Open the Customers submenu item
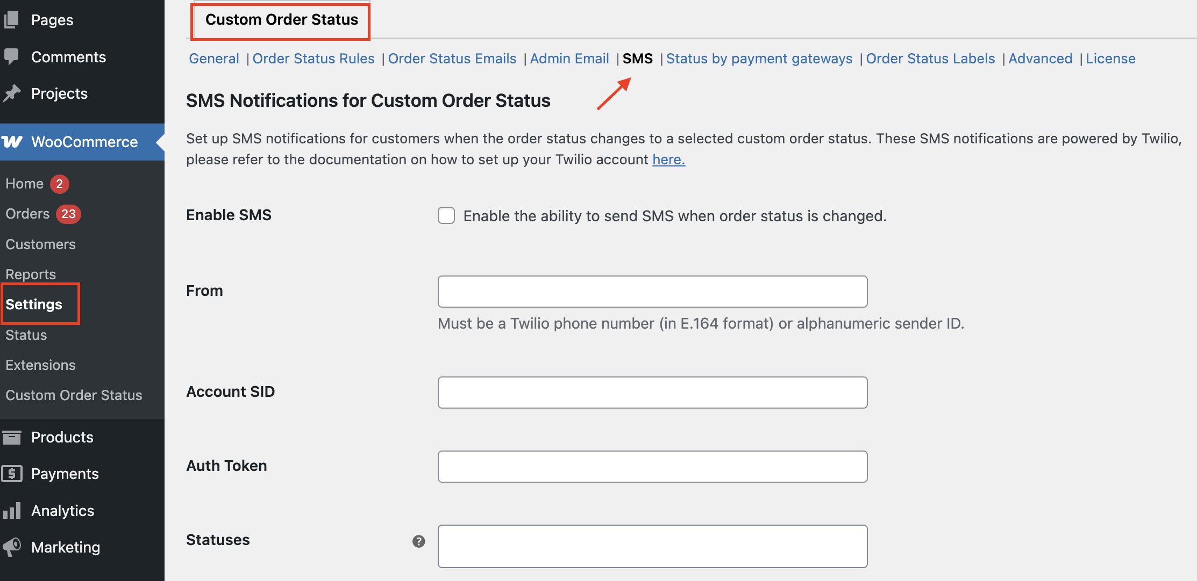Image resolution: width=1197 pixels, height=581 pixels. pyautogui.click(x=40, y=244)
